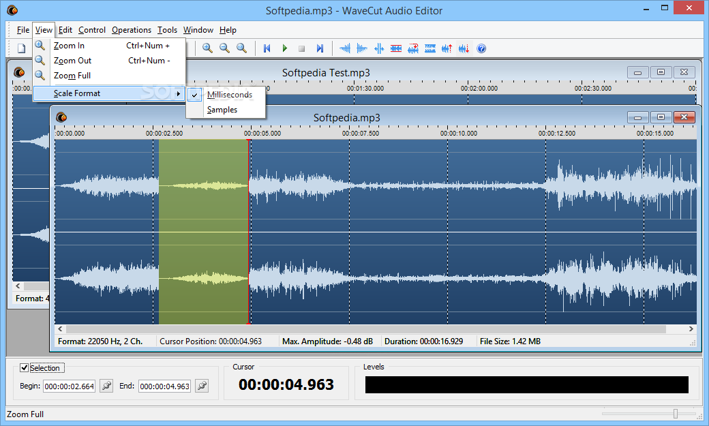Image resolution: width=709 pixels, height=426 pixels.
Task: Expand the Scale Format submenu
Action: click(109, 93)
